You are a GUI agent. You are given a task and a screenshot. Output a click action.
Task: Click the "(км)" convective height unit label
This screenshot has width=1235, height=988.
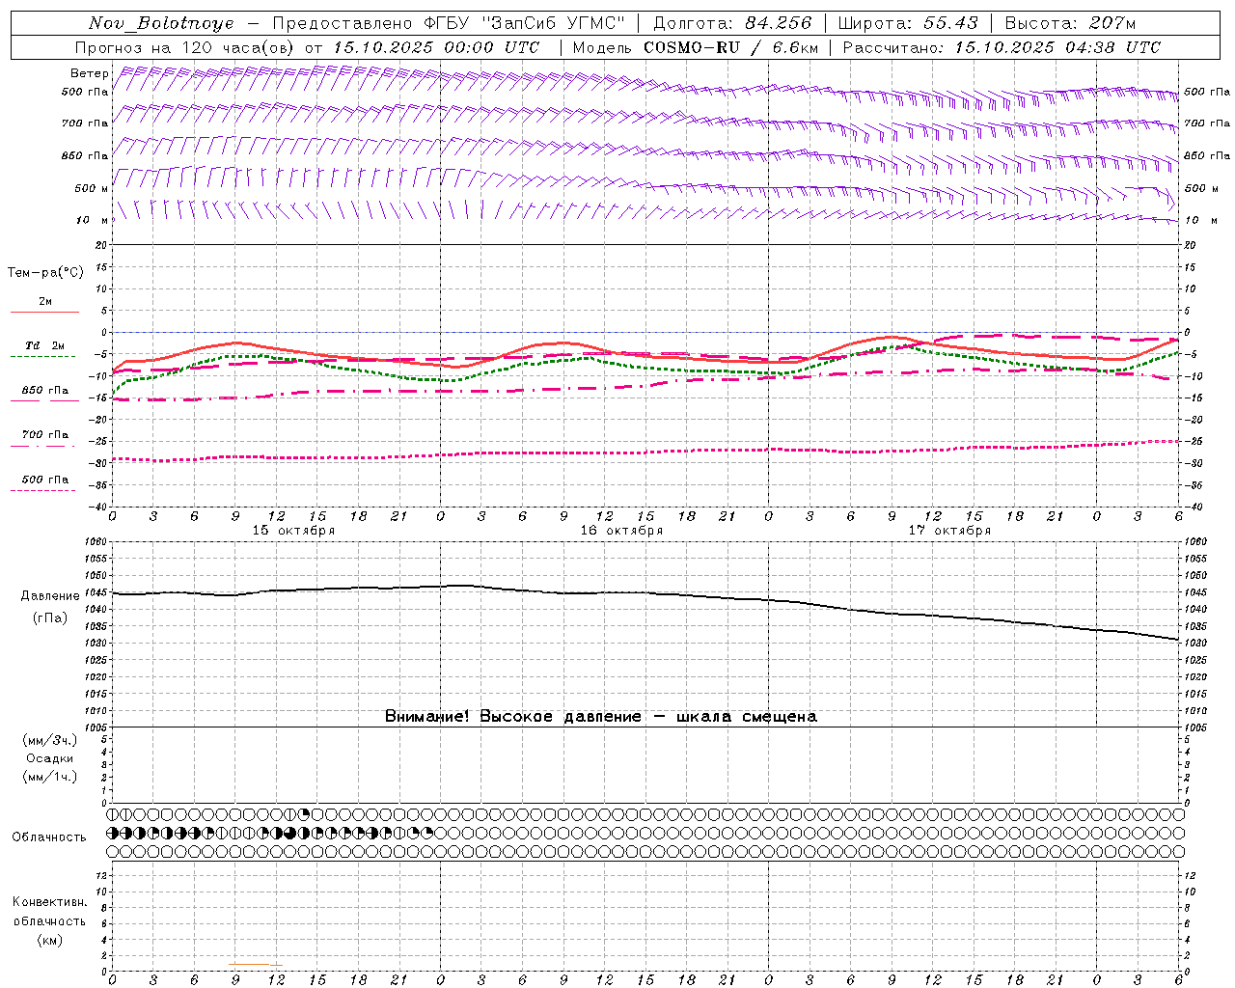tap(50, 940)
